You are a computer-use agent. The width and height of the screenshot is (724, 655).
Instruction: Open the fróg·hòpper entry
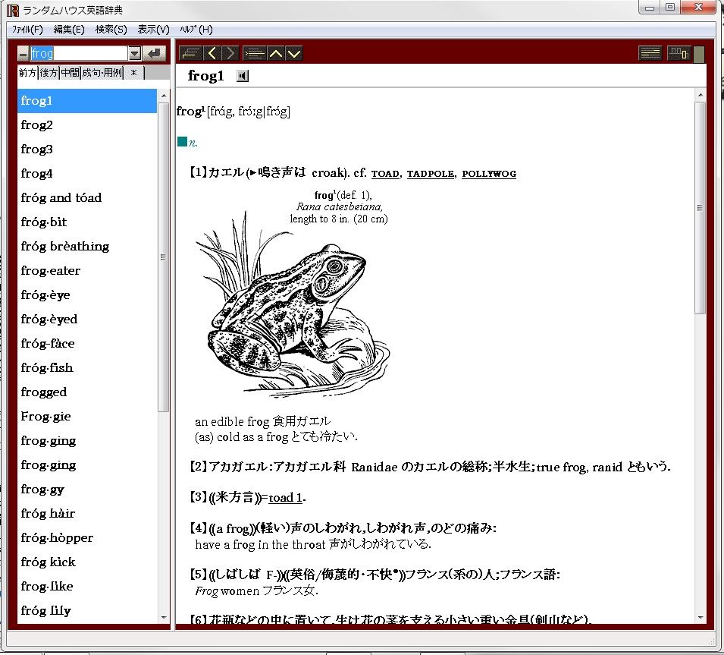point(87,537)
